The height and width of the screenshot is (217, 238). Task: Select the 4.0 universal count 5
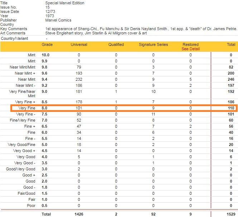[x=79, y=157]
